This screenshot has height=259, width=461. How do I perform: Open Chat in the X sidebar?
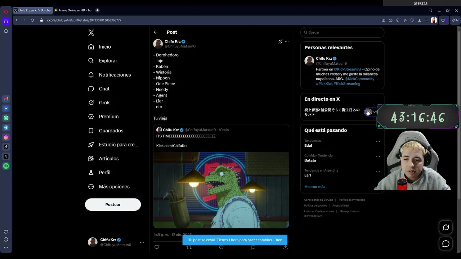99,88
